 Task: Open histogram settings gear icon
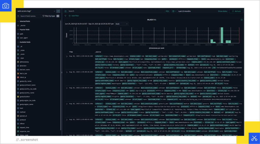point(242,20)
